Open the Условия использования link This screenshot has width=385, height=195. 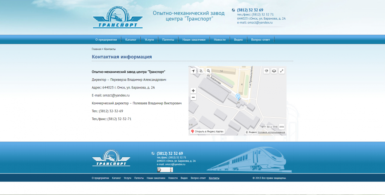click(x=271, y=133)
